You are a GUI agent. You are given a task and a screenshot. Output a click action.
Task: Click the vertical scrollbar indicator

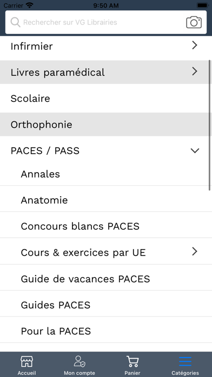pos(210,125)
